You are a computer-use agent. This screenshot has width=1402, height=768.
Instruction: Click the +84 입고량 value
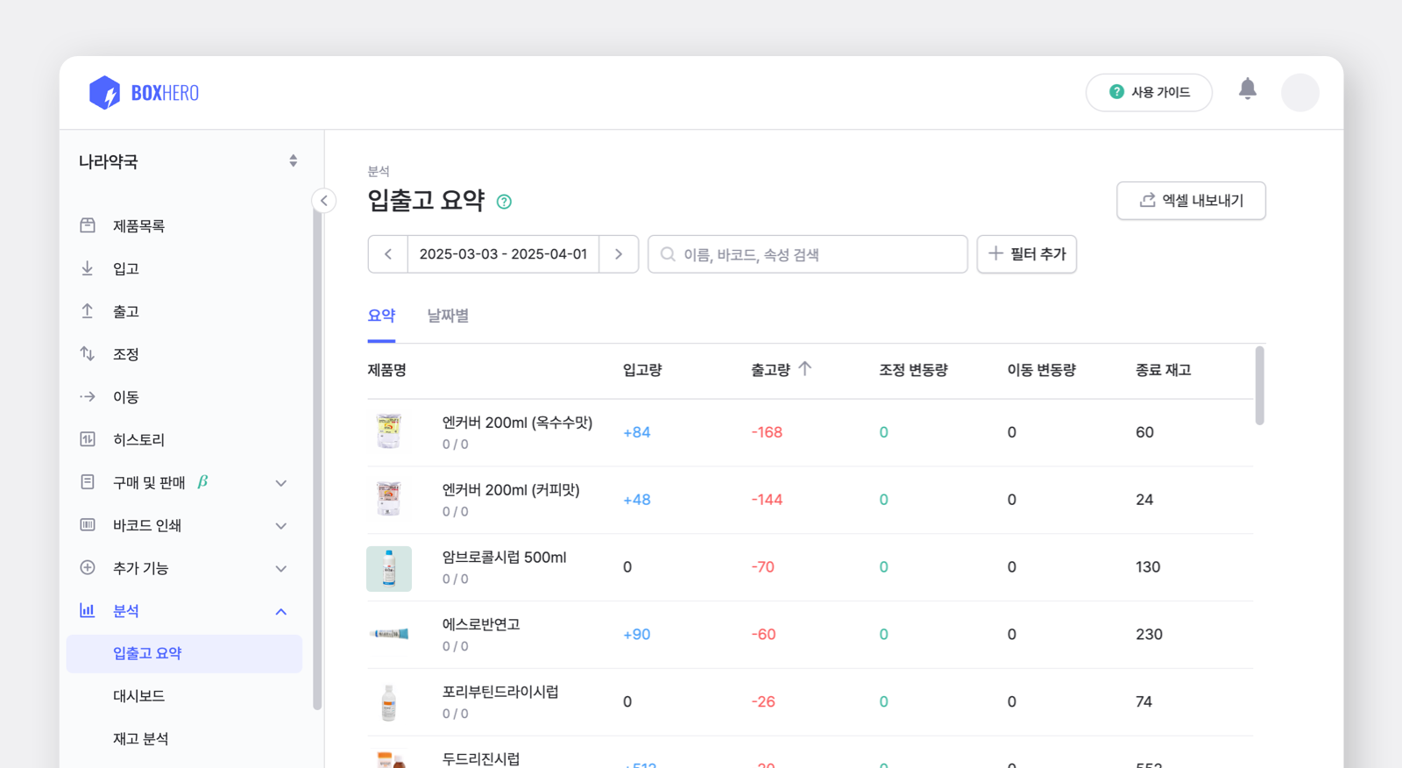[637, 432]
